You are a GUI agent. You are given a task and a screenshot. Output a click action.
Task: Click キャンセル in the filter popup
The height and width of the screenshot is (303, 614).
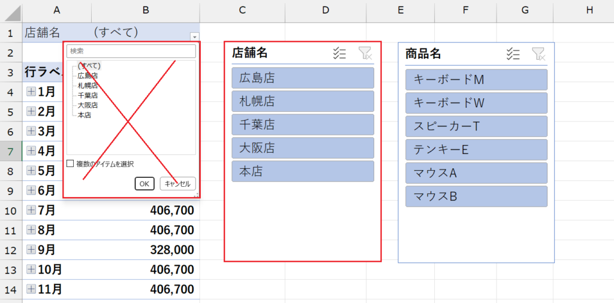click(x=177, y=184)
